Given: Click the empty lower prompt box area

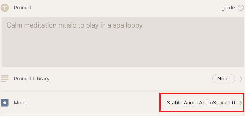Looking at the screenshot, I should pos(123,50).
